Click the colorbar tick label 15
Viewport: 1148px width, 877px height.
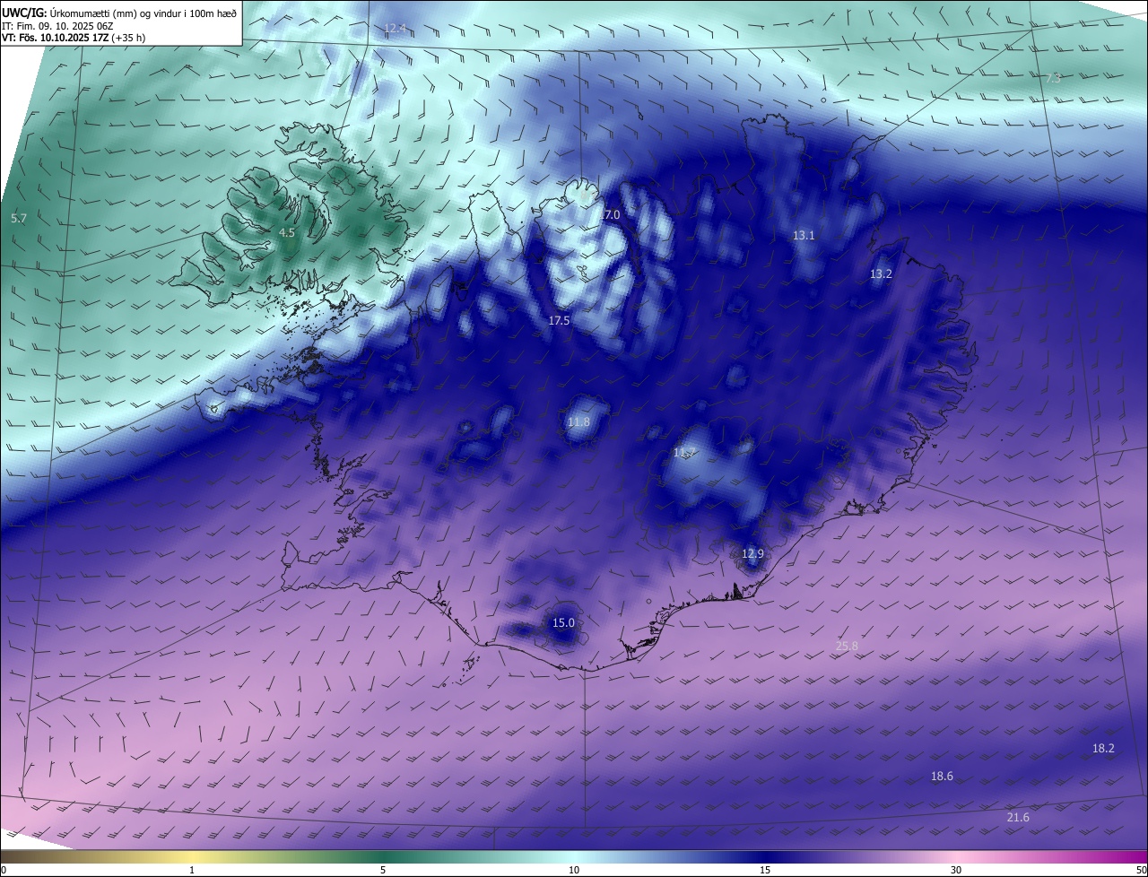click(x=765, y=870)
